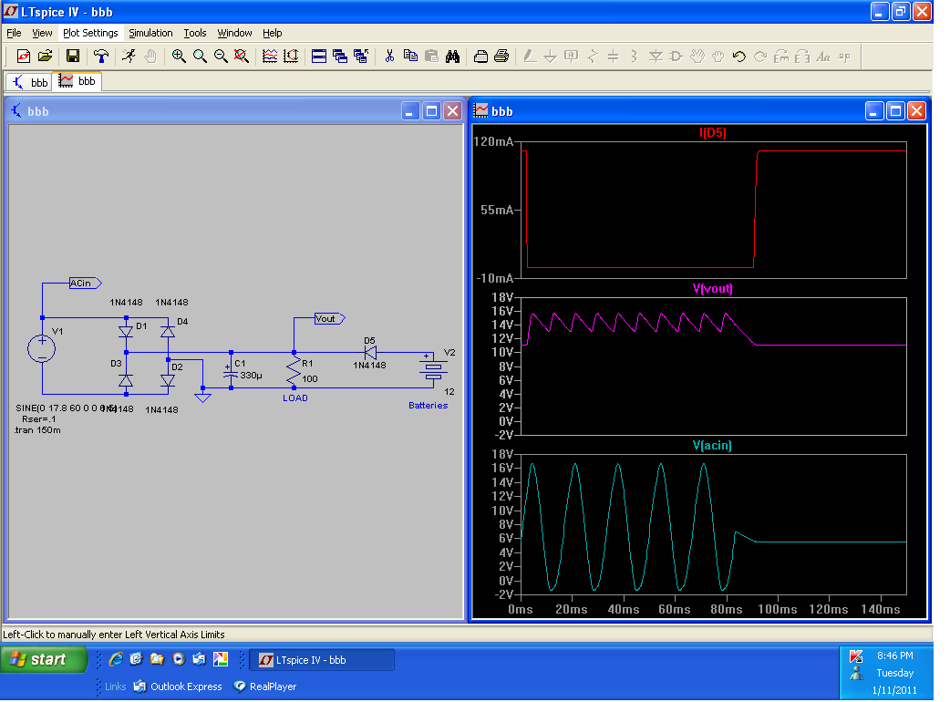This screenshot has width=950, height=702.
Task: Click the Print printer icon
Action: (x=501, y=57)
